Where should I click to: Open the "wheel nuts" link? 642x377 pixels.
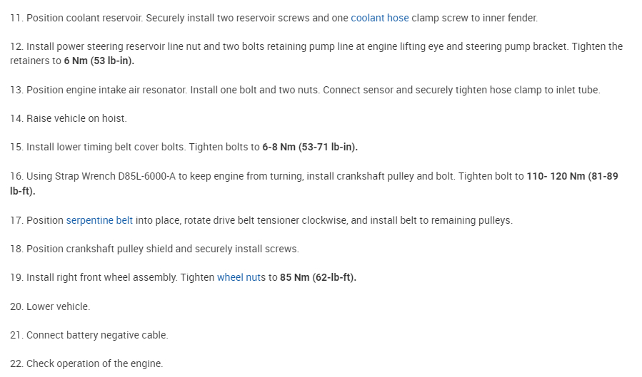point(241,277)
